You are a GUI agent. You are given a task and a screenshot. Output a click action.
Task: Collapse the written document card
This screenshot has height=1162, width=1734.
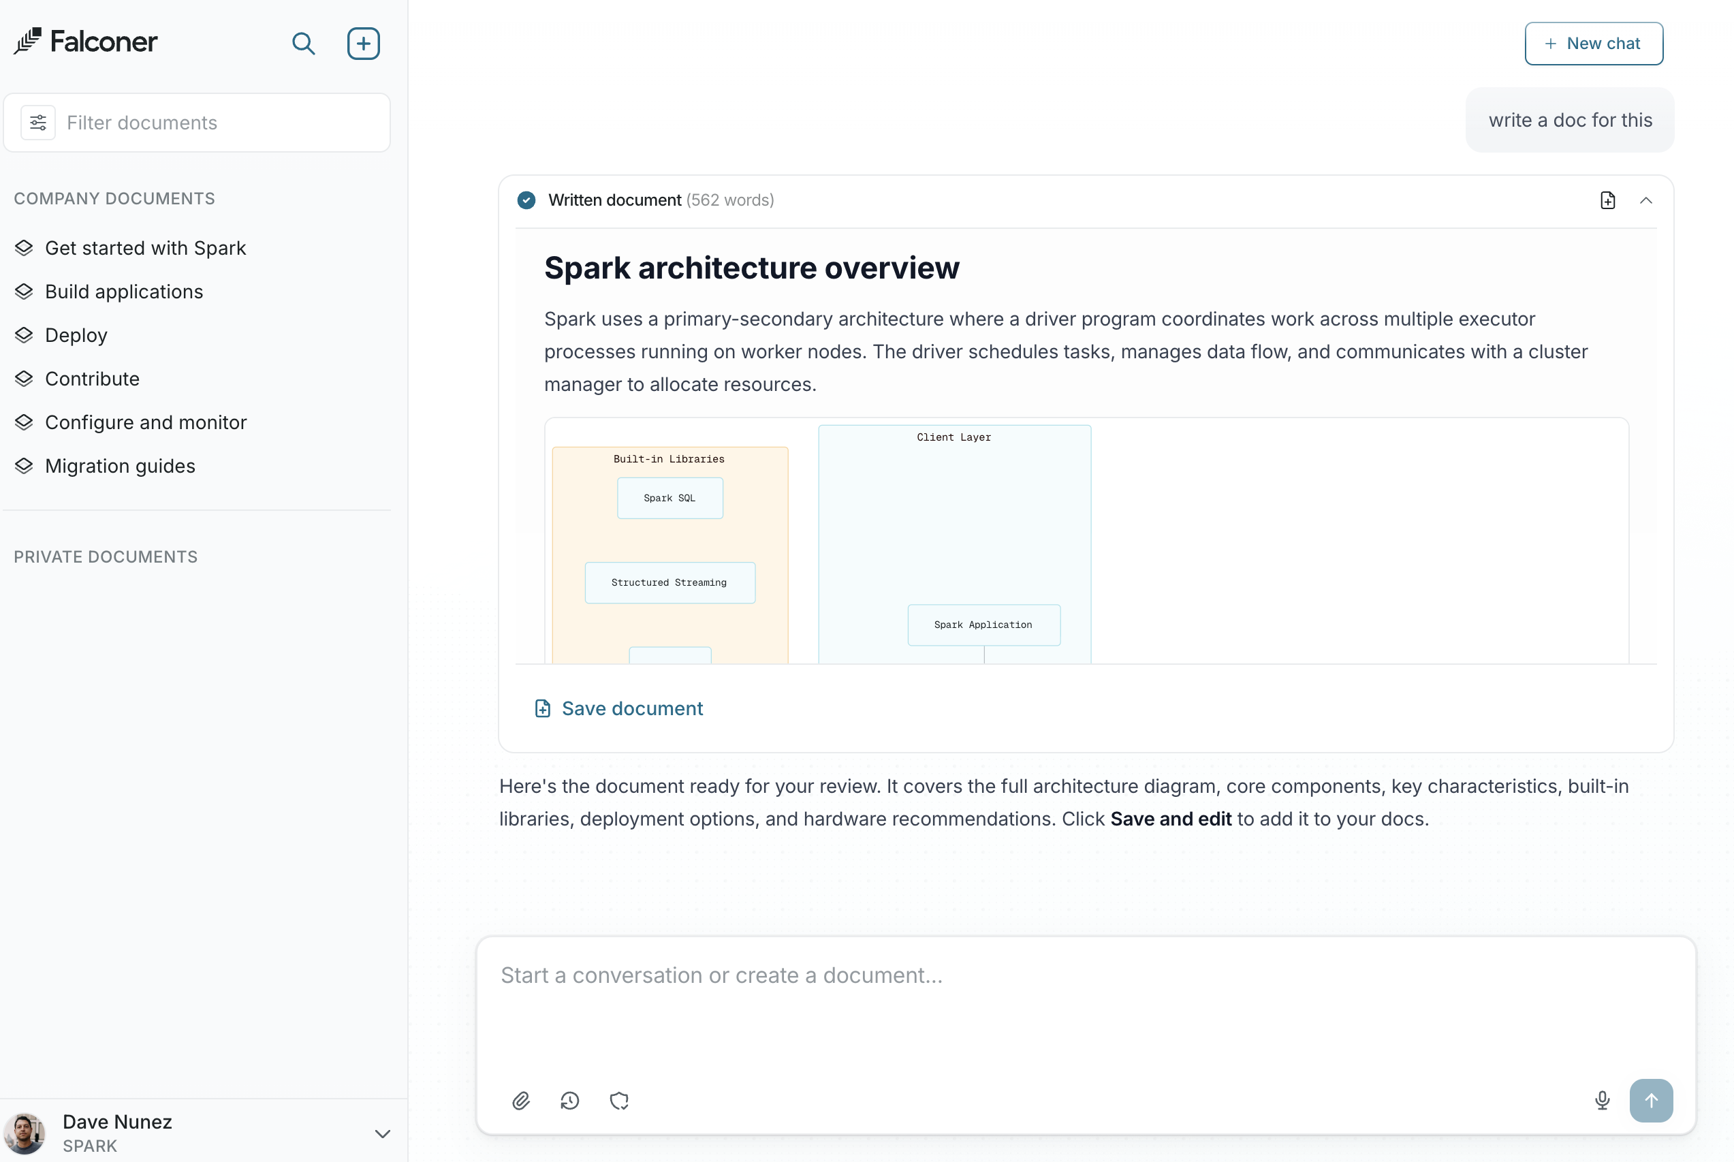point(1646,200)
